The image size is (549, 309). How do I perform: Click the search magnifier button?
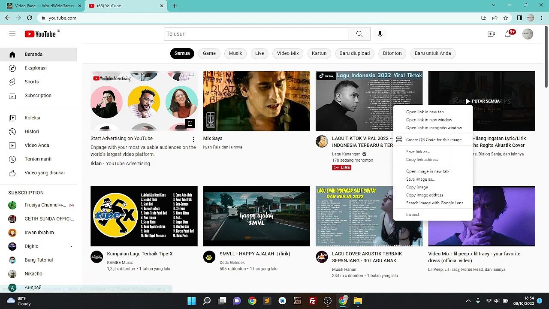pyautogui.click(x=359, y=34)
